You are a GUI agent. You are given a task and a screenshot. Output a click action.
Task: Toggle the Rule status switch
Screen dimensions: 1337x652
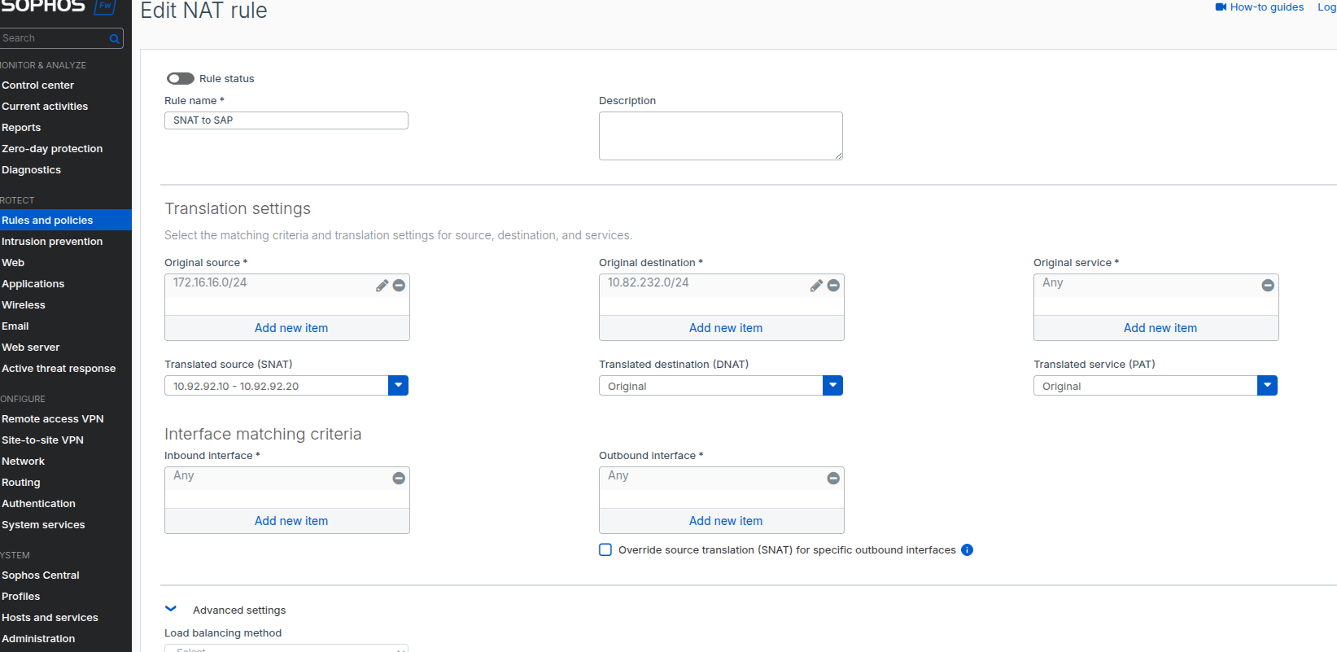[181, 79]
